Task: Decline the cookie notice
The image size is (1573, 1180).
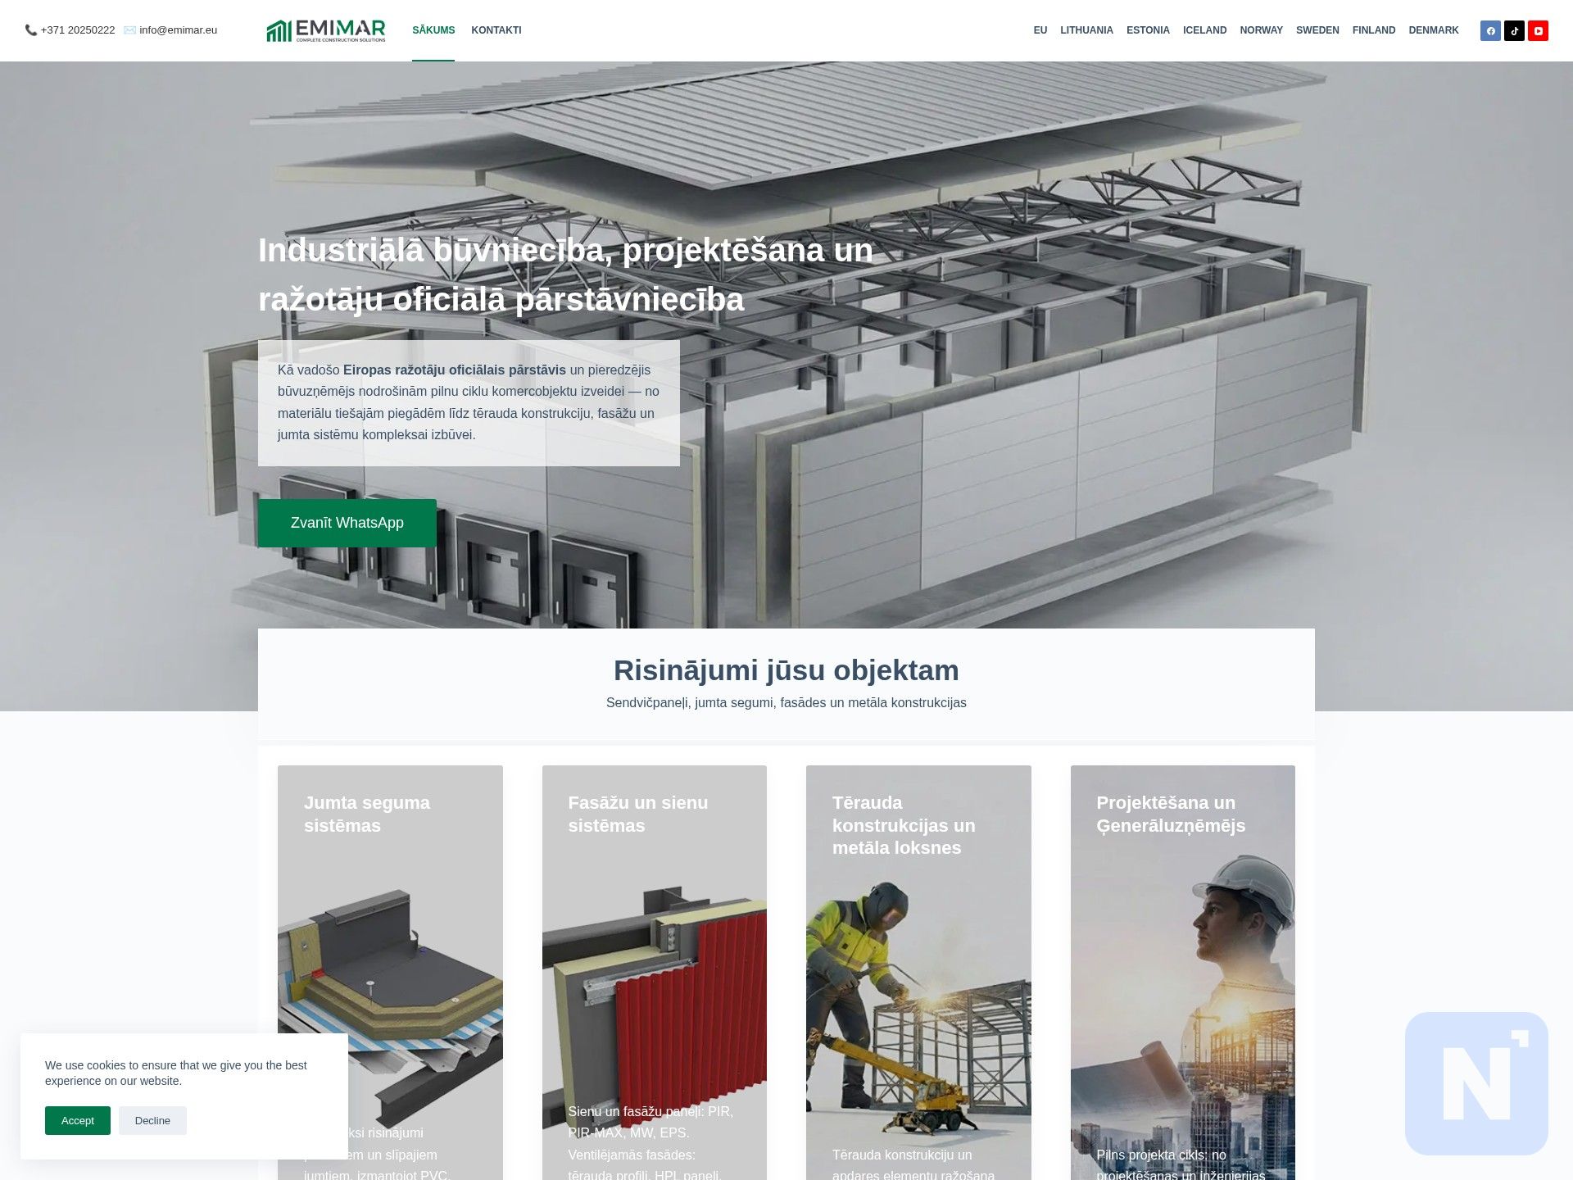Action: (x=152, y=1120)
